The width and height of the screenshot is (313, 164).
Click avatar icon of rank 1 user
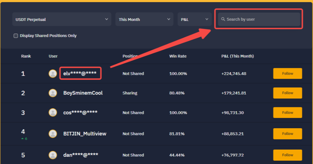click(53, 74)
